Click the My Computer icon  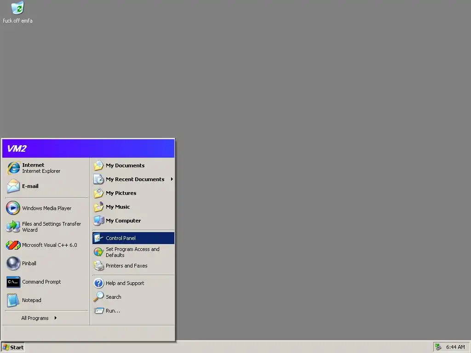tap(98, 221)
